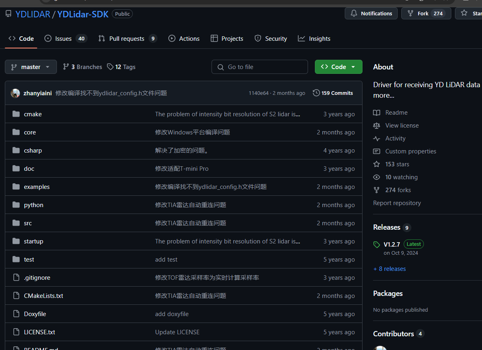This screenshot has width=482, height=350.
Task: Click the repository book icon beside YDLIDAR
Action: coord(8,13)
